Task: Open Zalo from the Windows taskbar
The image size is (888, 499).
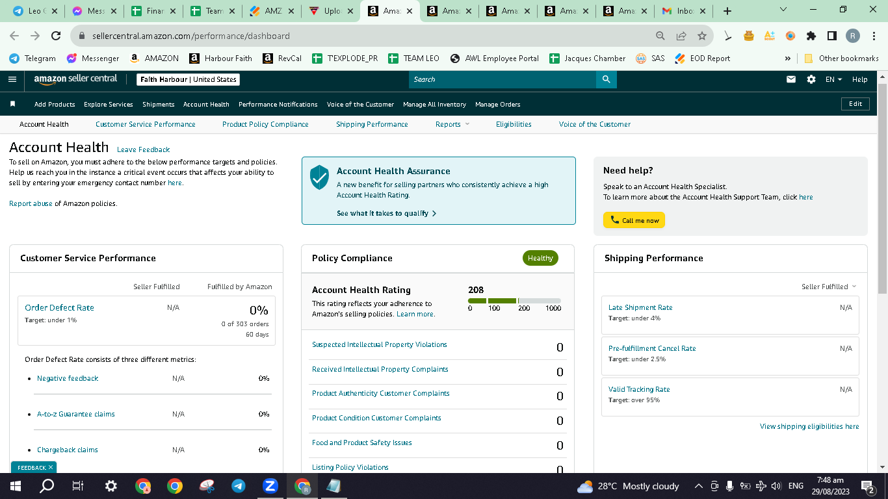Action: pyautogui.click(x=270, y=486)
